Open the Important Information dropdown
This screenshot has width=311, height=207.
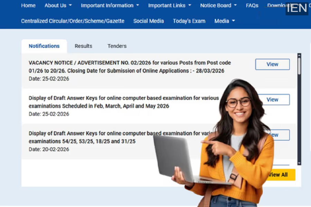110,6
